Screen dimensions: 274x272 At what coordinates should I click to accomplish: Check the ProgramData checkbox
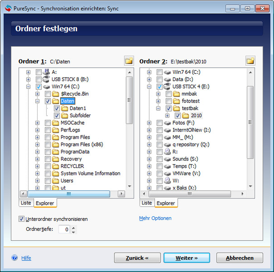48,152
